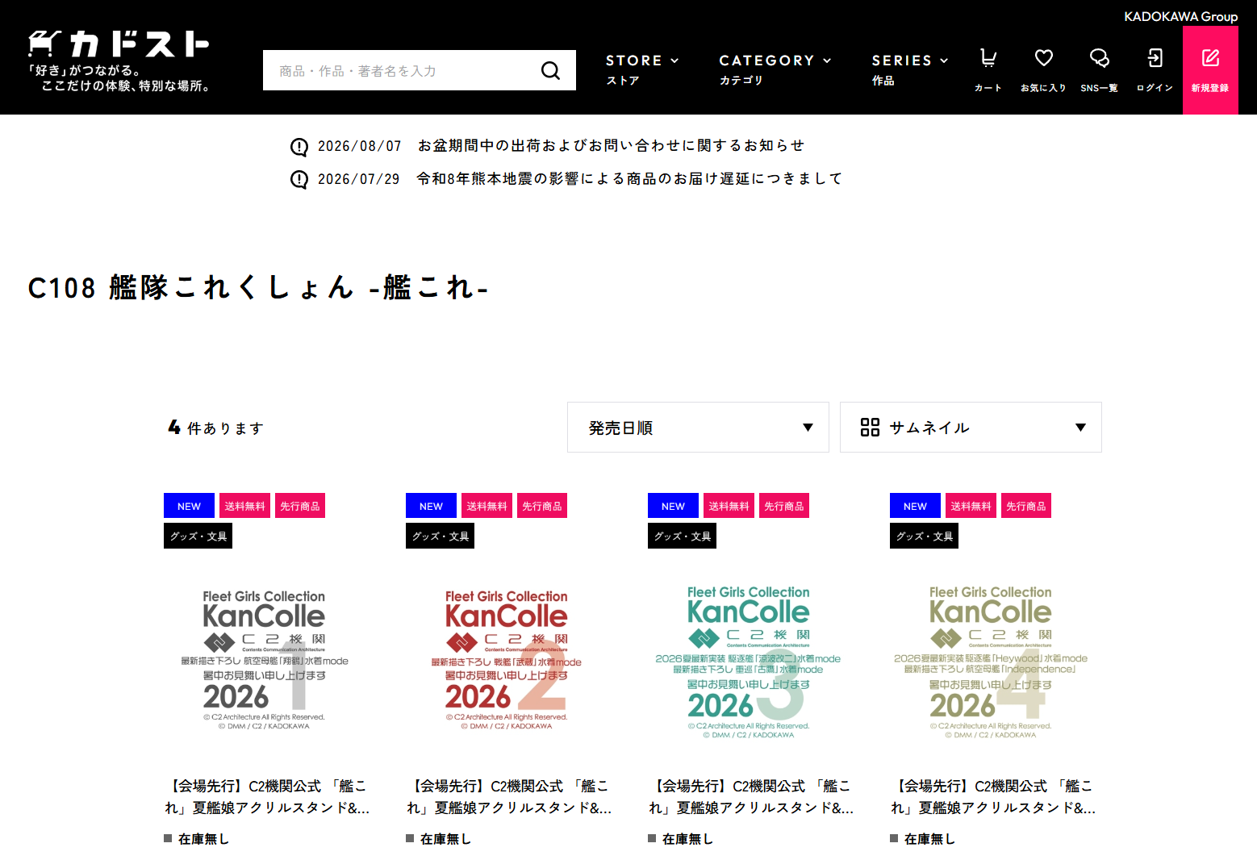Open the grey KanColle 1 product thumbnail

(265, 660)
